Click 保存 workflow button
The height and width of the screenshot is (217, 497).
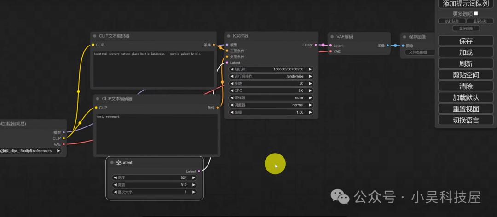tap(466, 41)
